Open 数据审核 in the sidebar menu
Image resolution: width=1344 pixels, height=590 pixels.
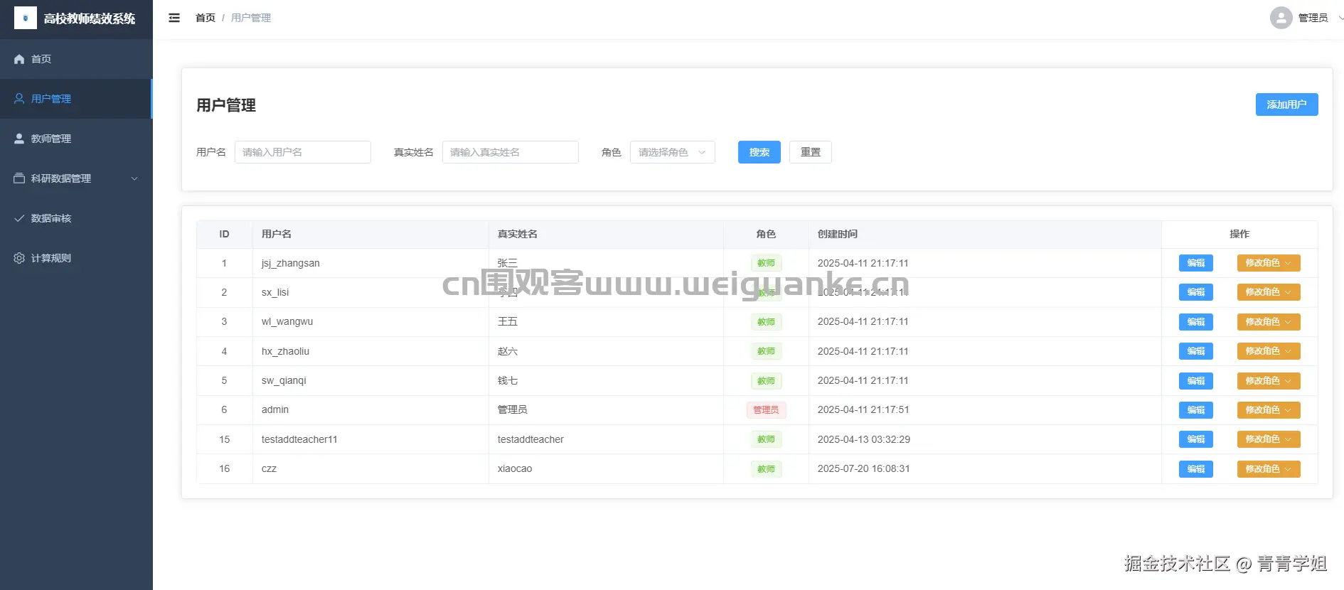point(76,218)
